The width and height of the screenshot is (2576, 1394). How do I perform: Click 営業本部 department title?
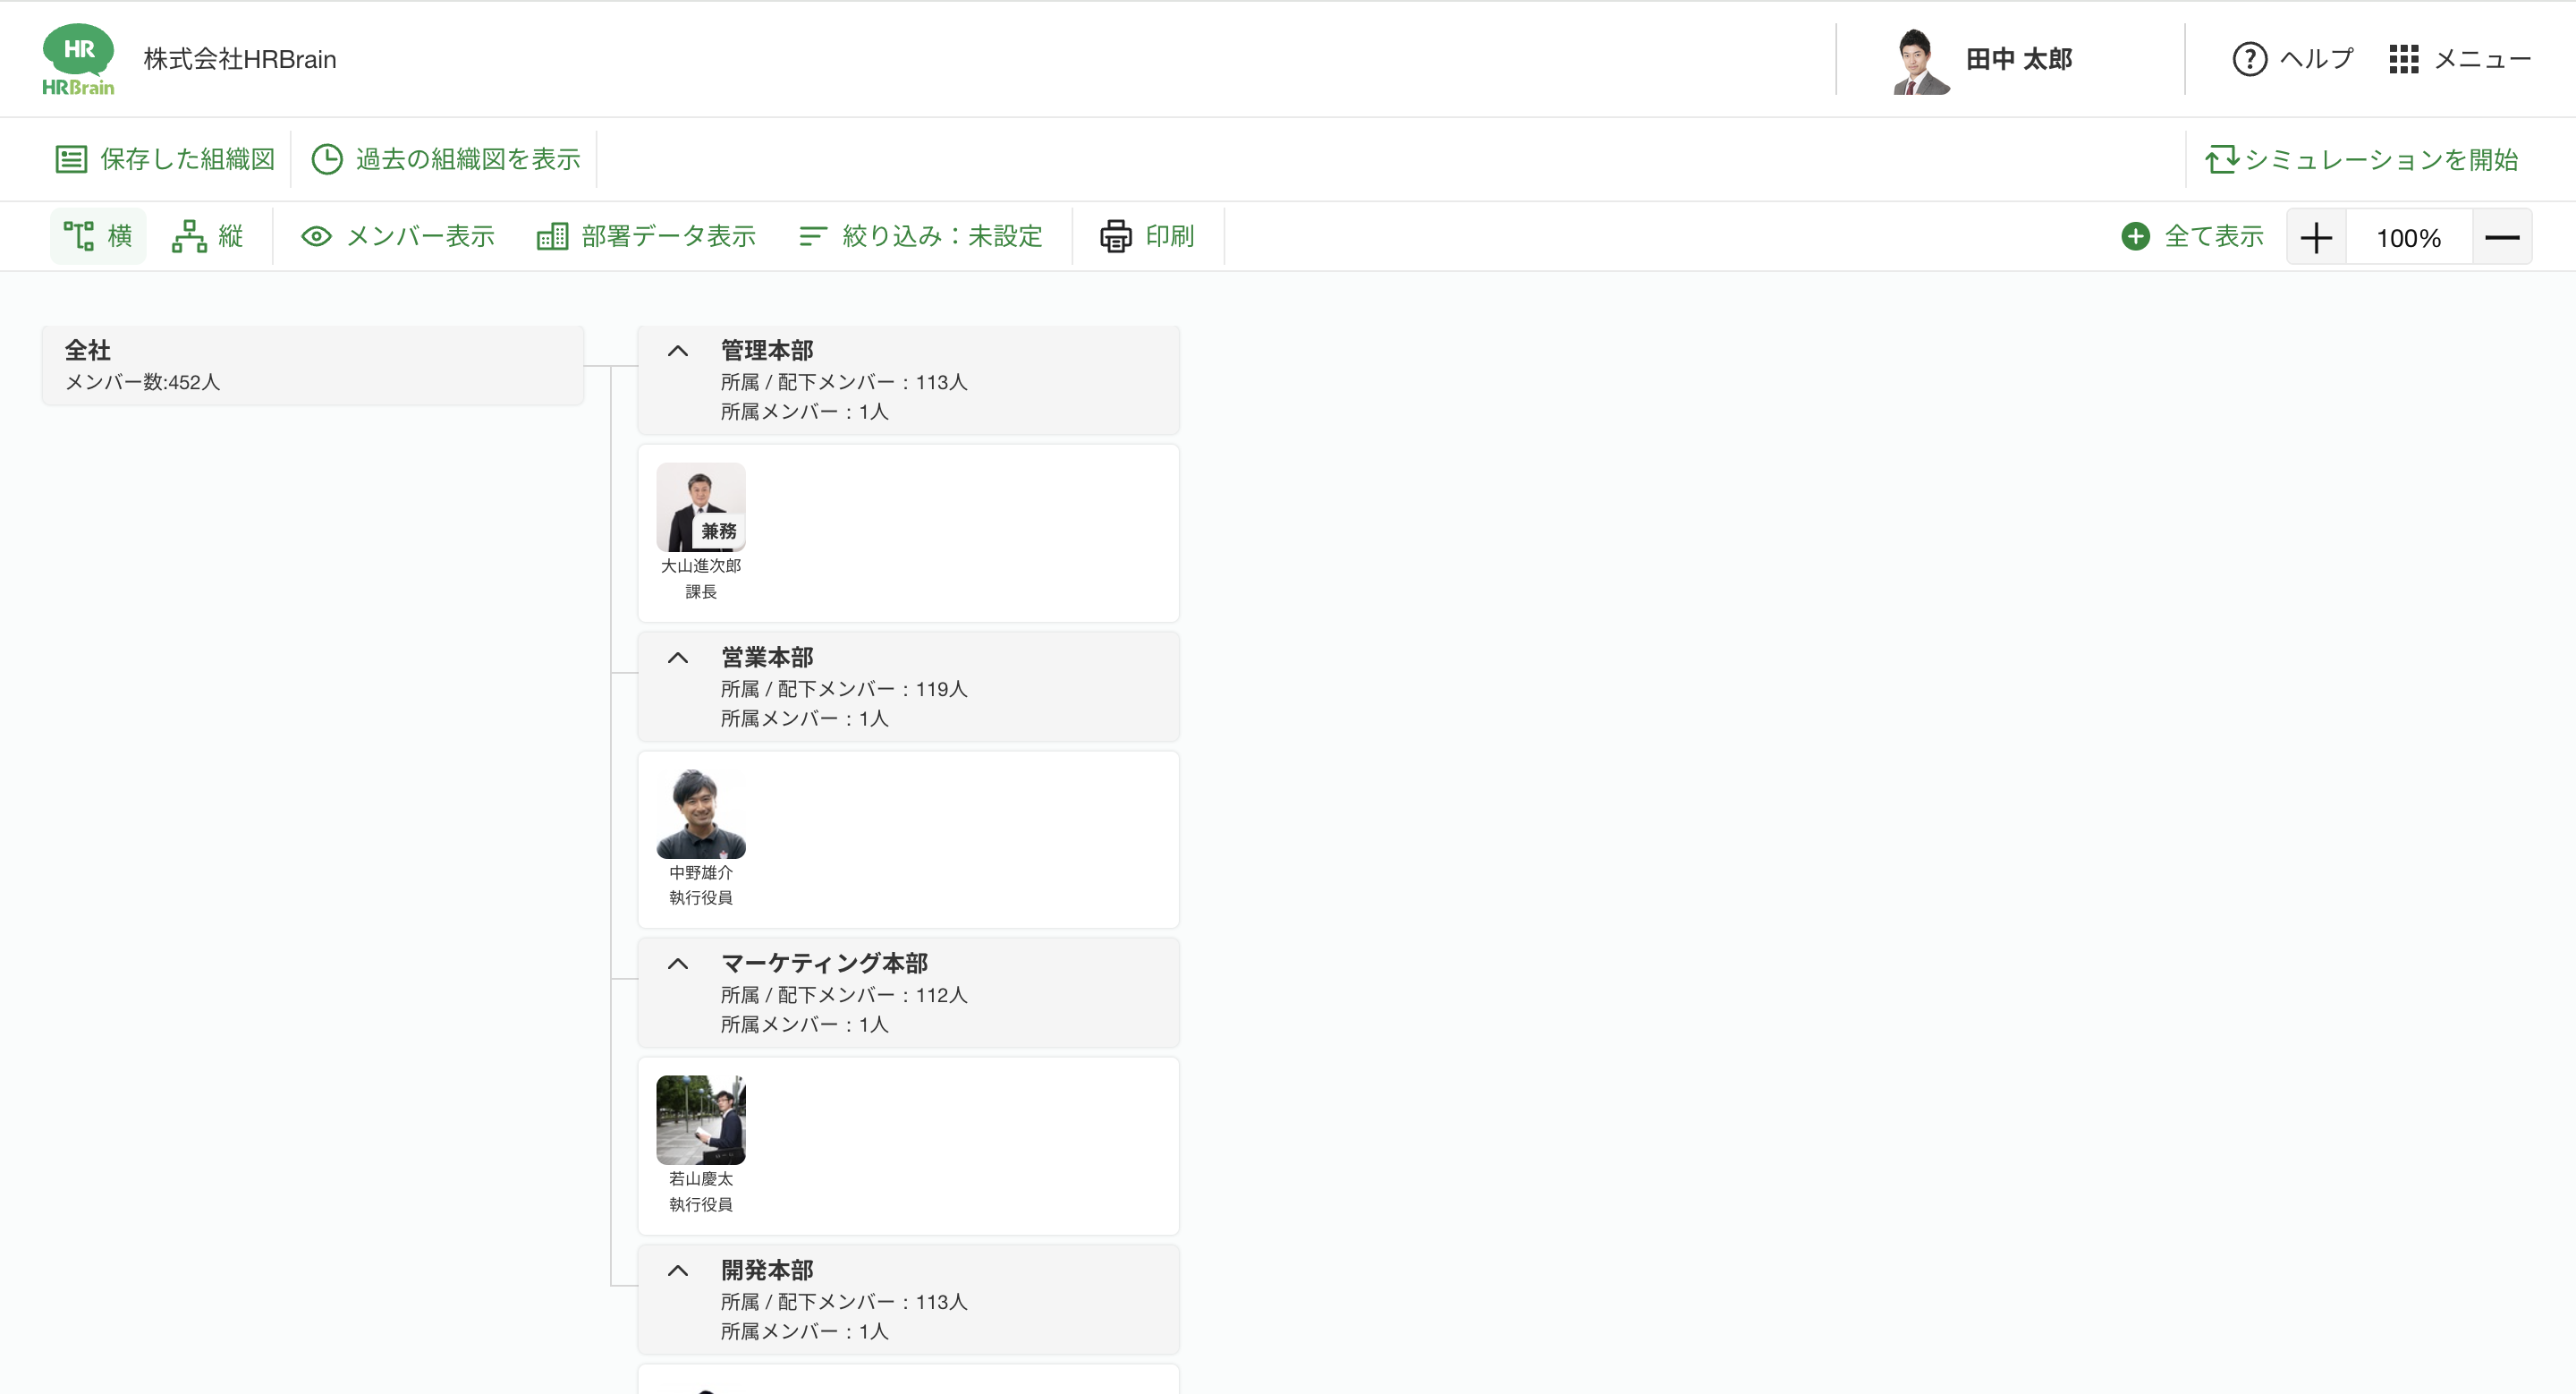tap(767, 658)
